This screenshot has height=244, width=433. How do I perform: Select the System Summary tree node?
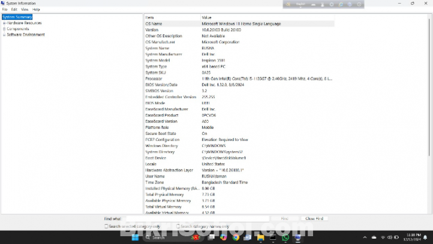[17, 17]
